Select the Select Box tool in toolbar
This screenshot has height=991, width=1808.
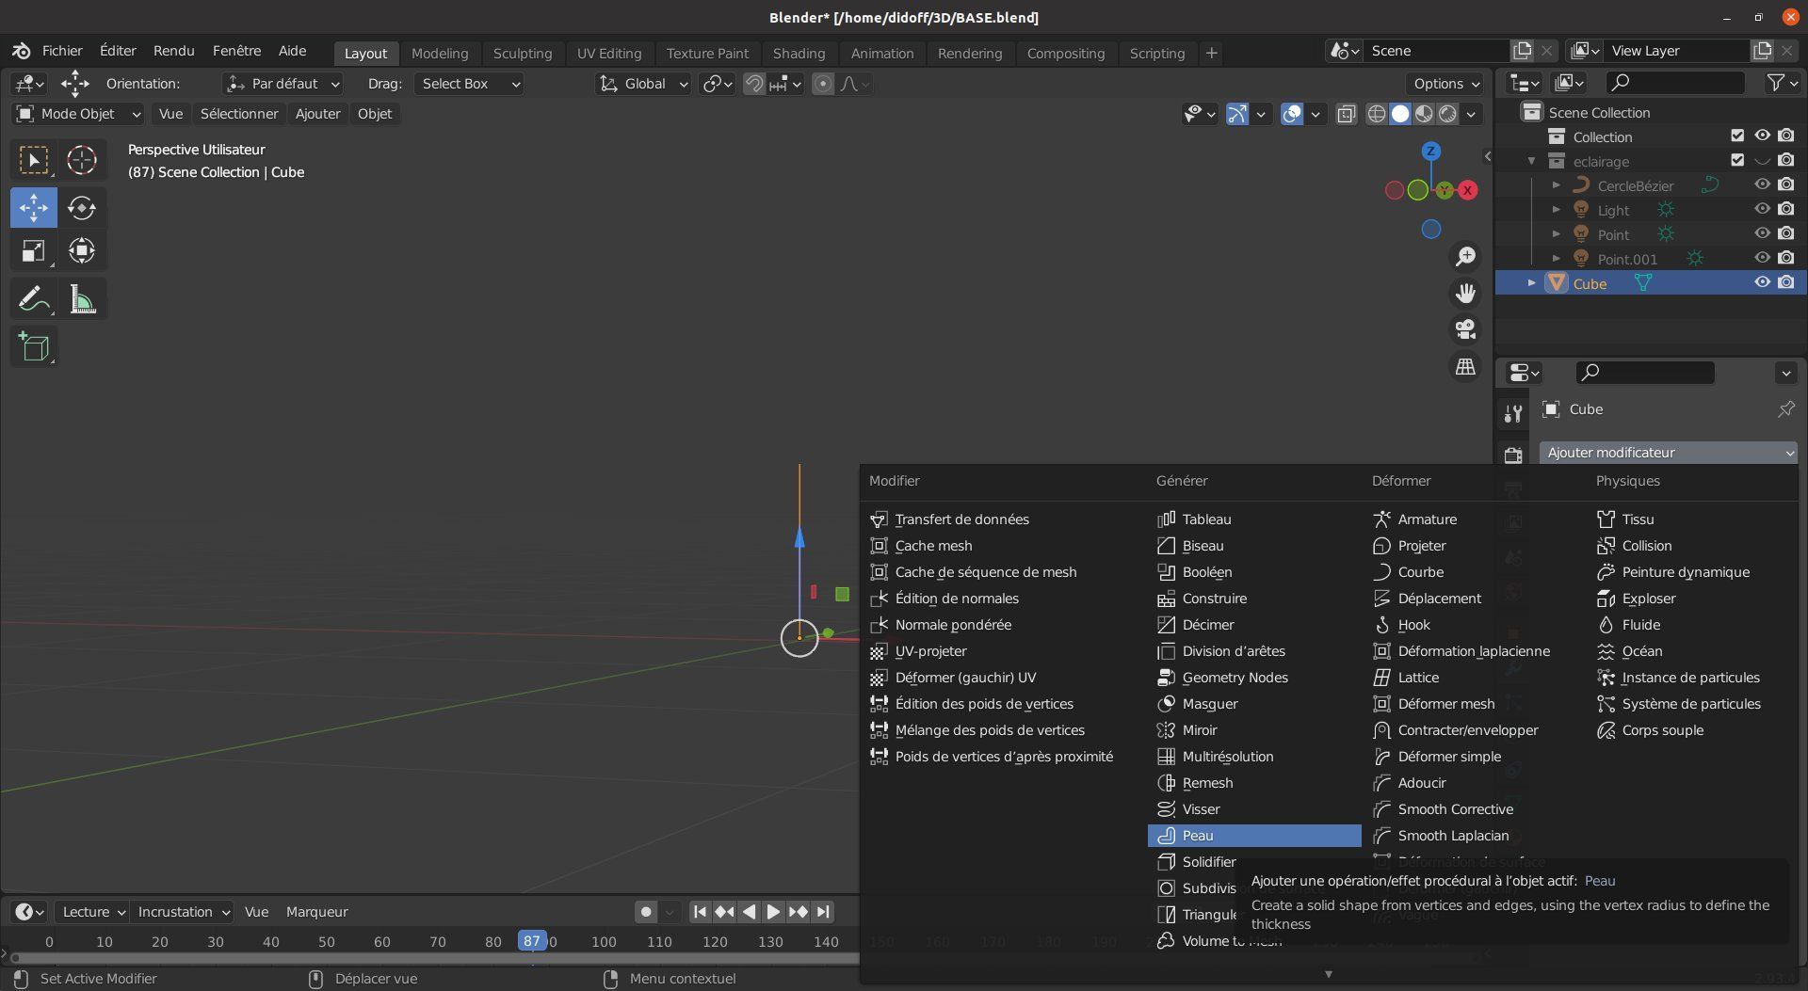pyautogui.click(x=34, y=160)
